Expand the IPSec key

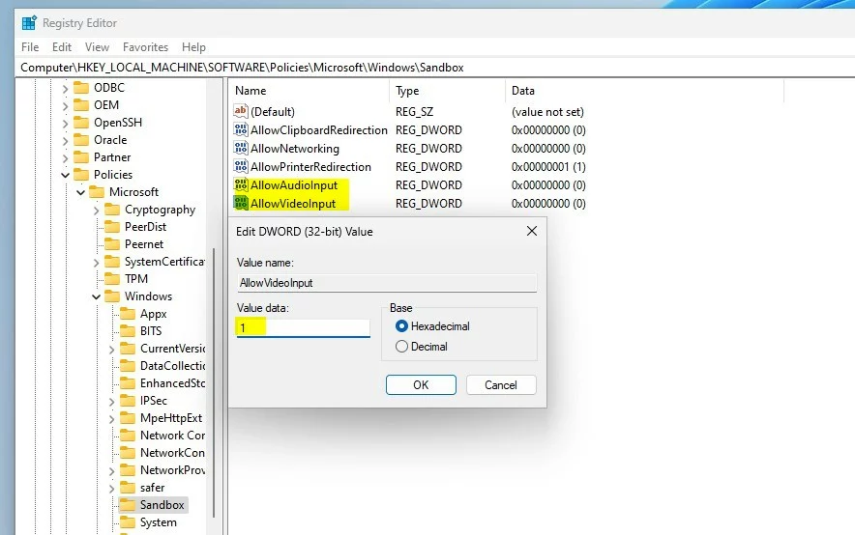pyautogui.click(x=112, y=402)
